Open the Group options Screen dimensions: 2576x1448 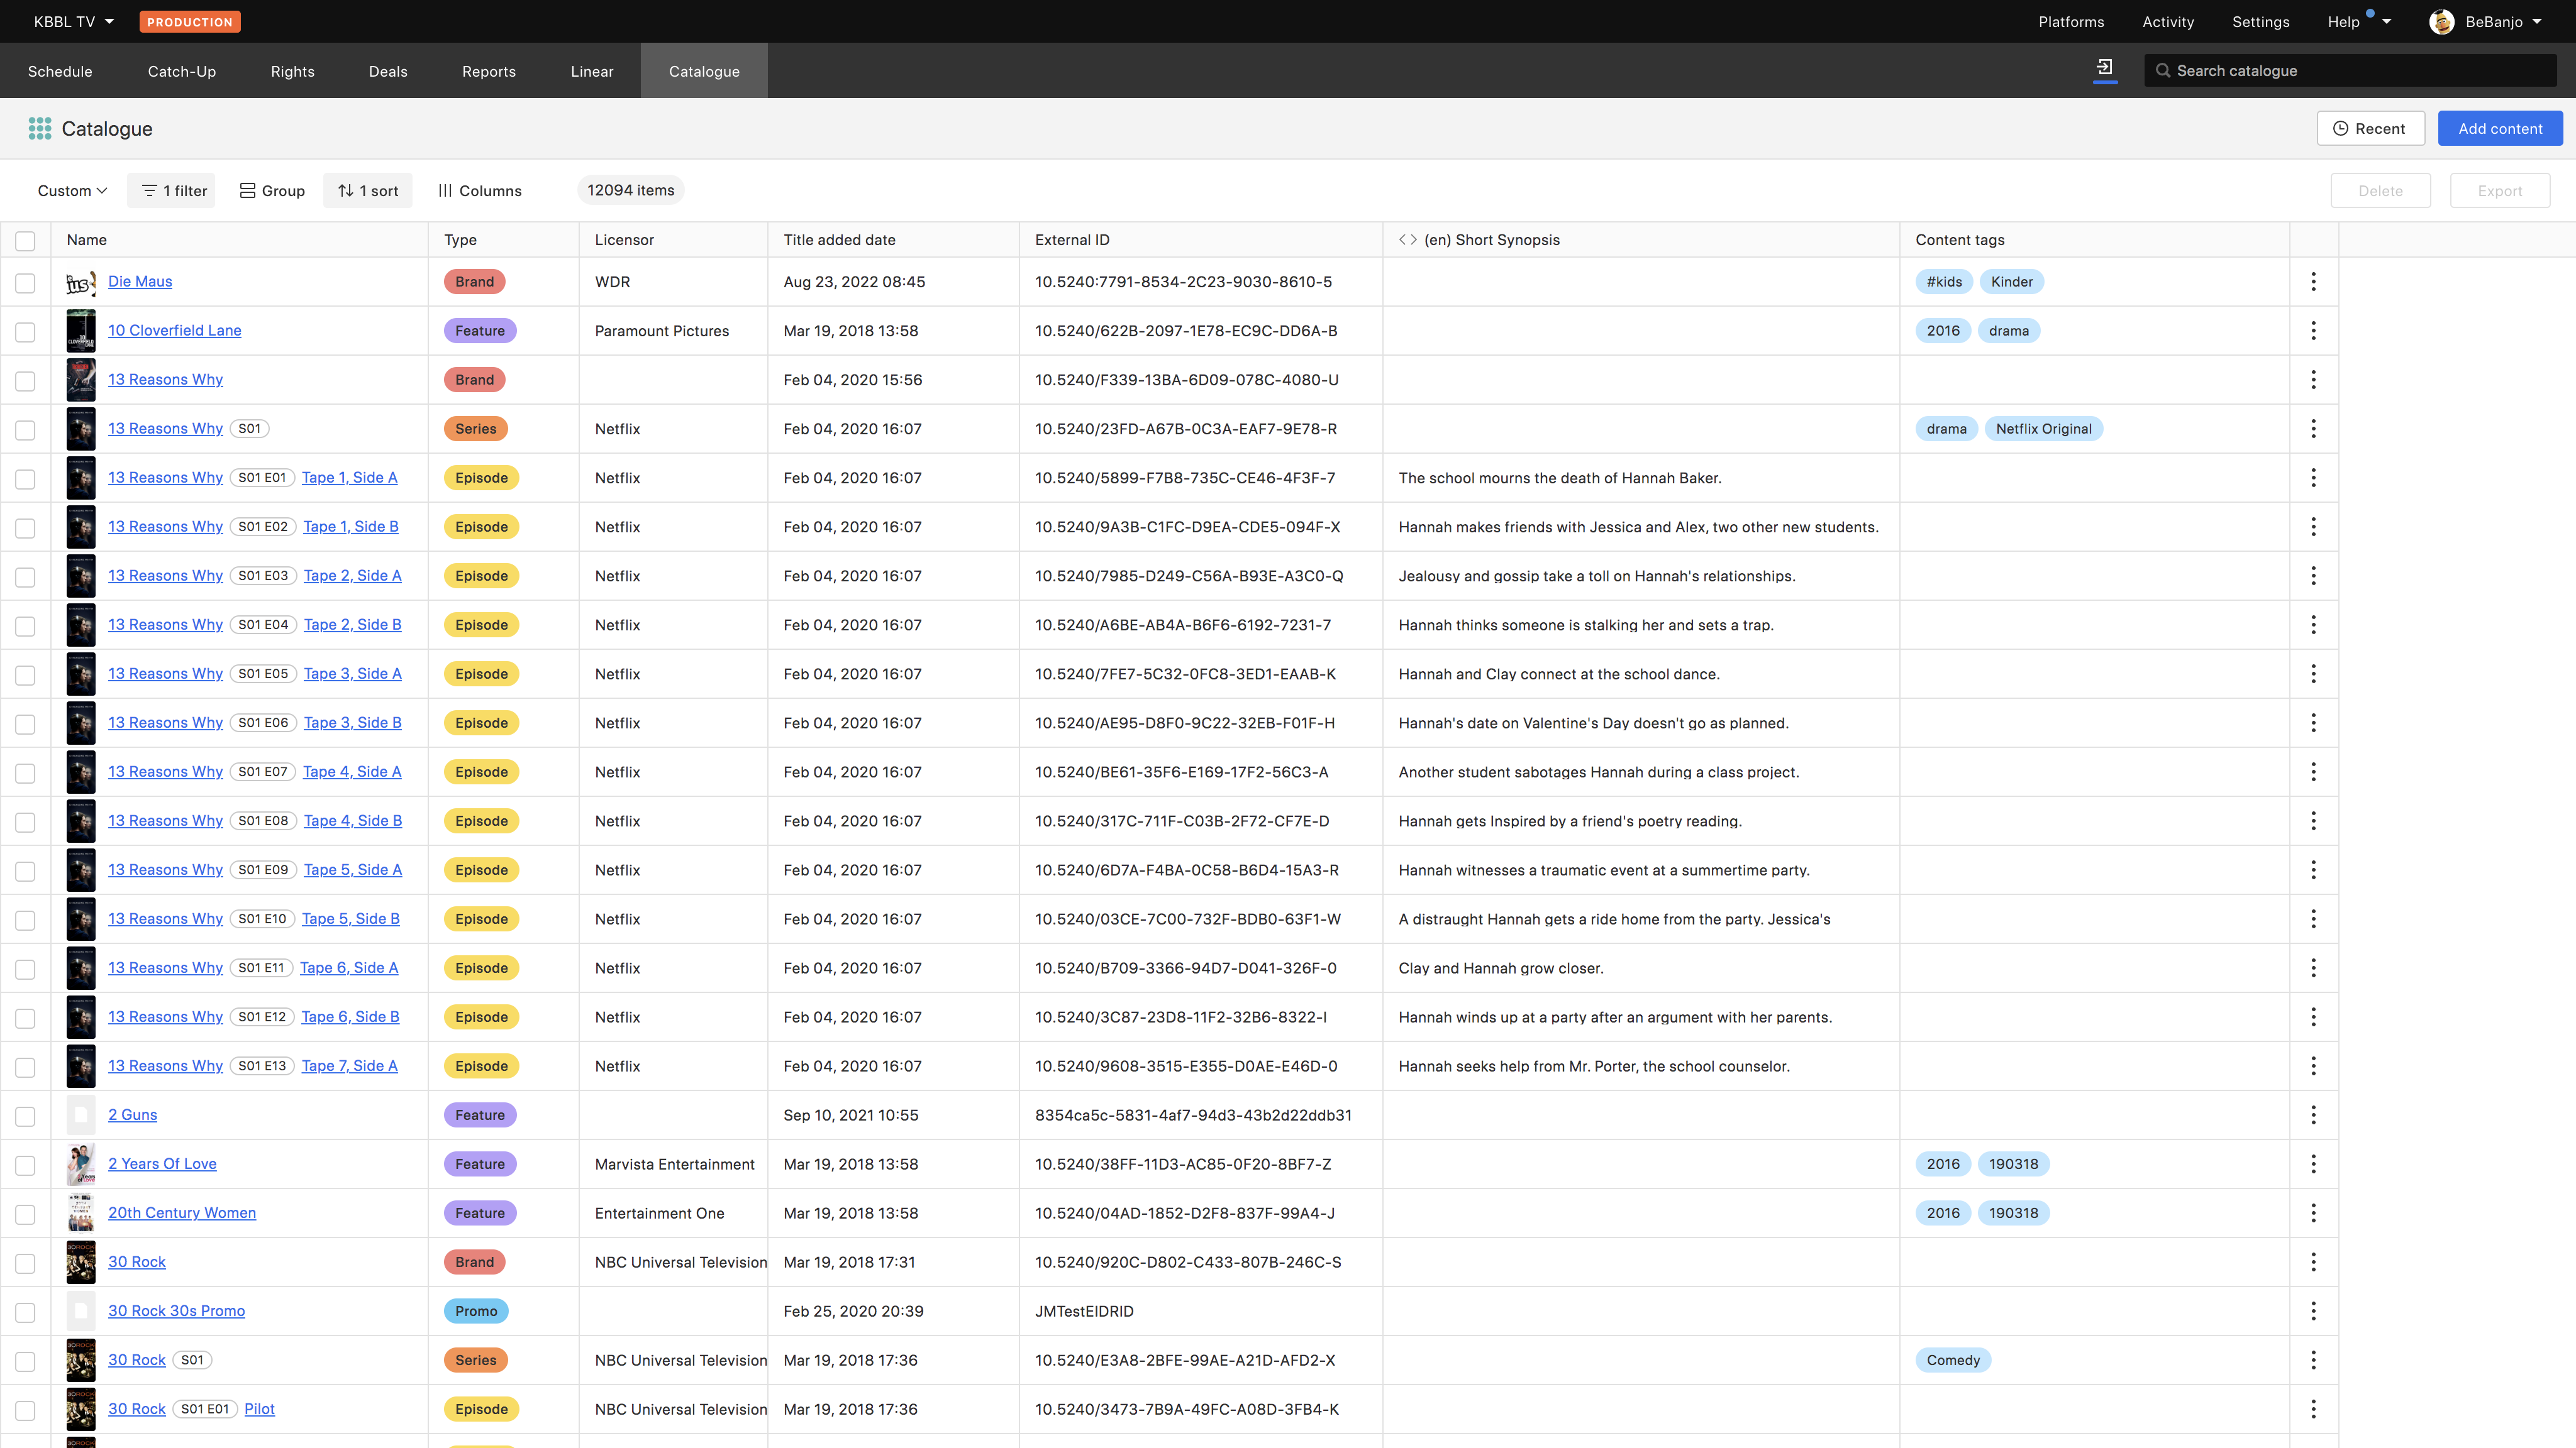tap(272, 191)
